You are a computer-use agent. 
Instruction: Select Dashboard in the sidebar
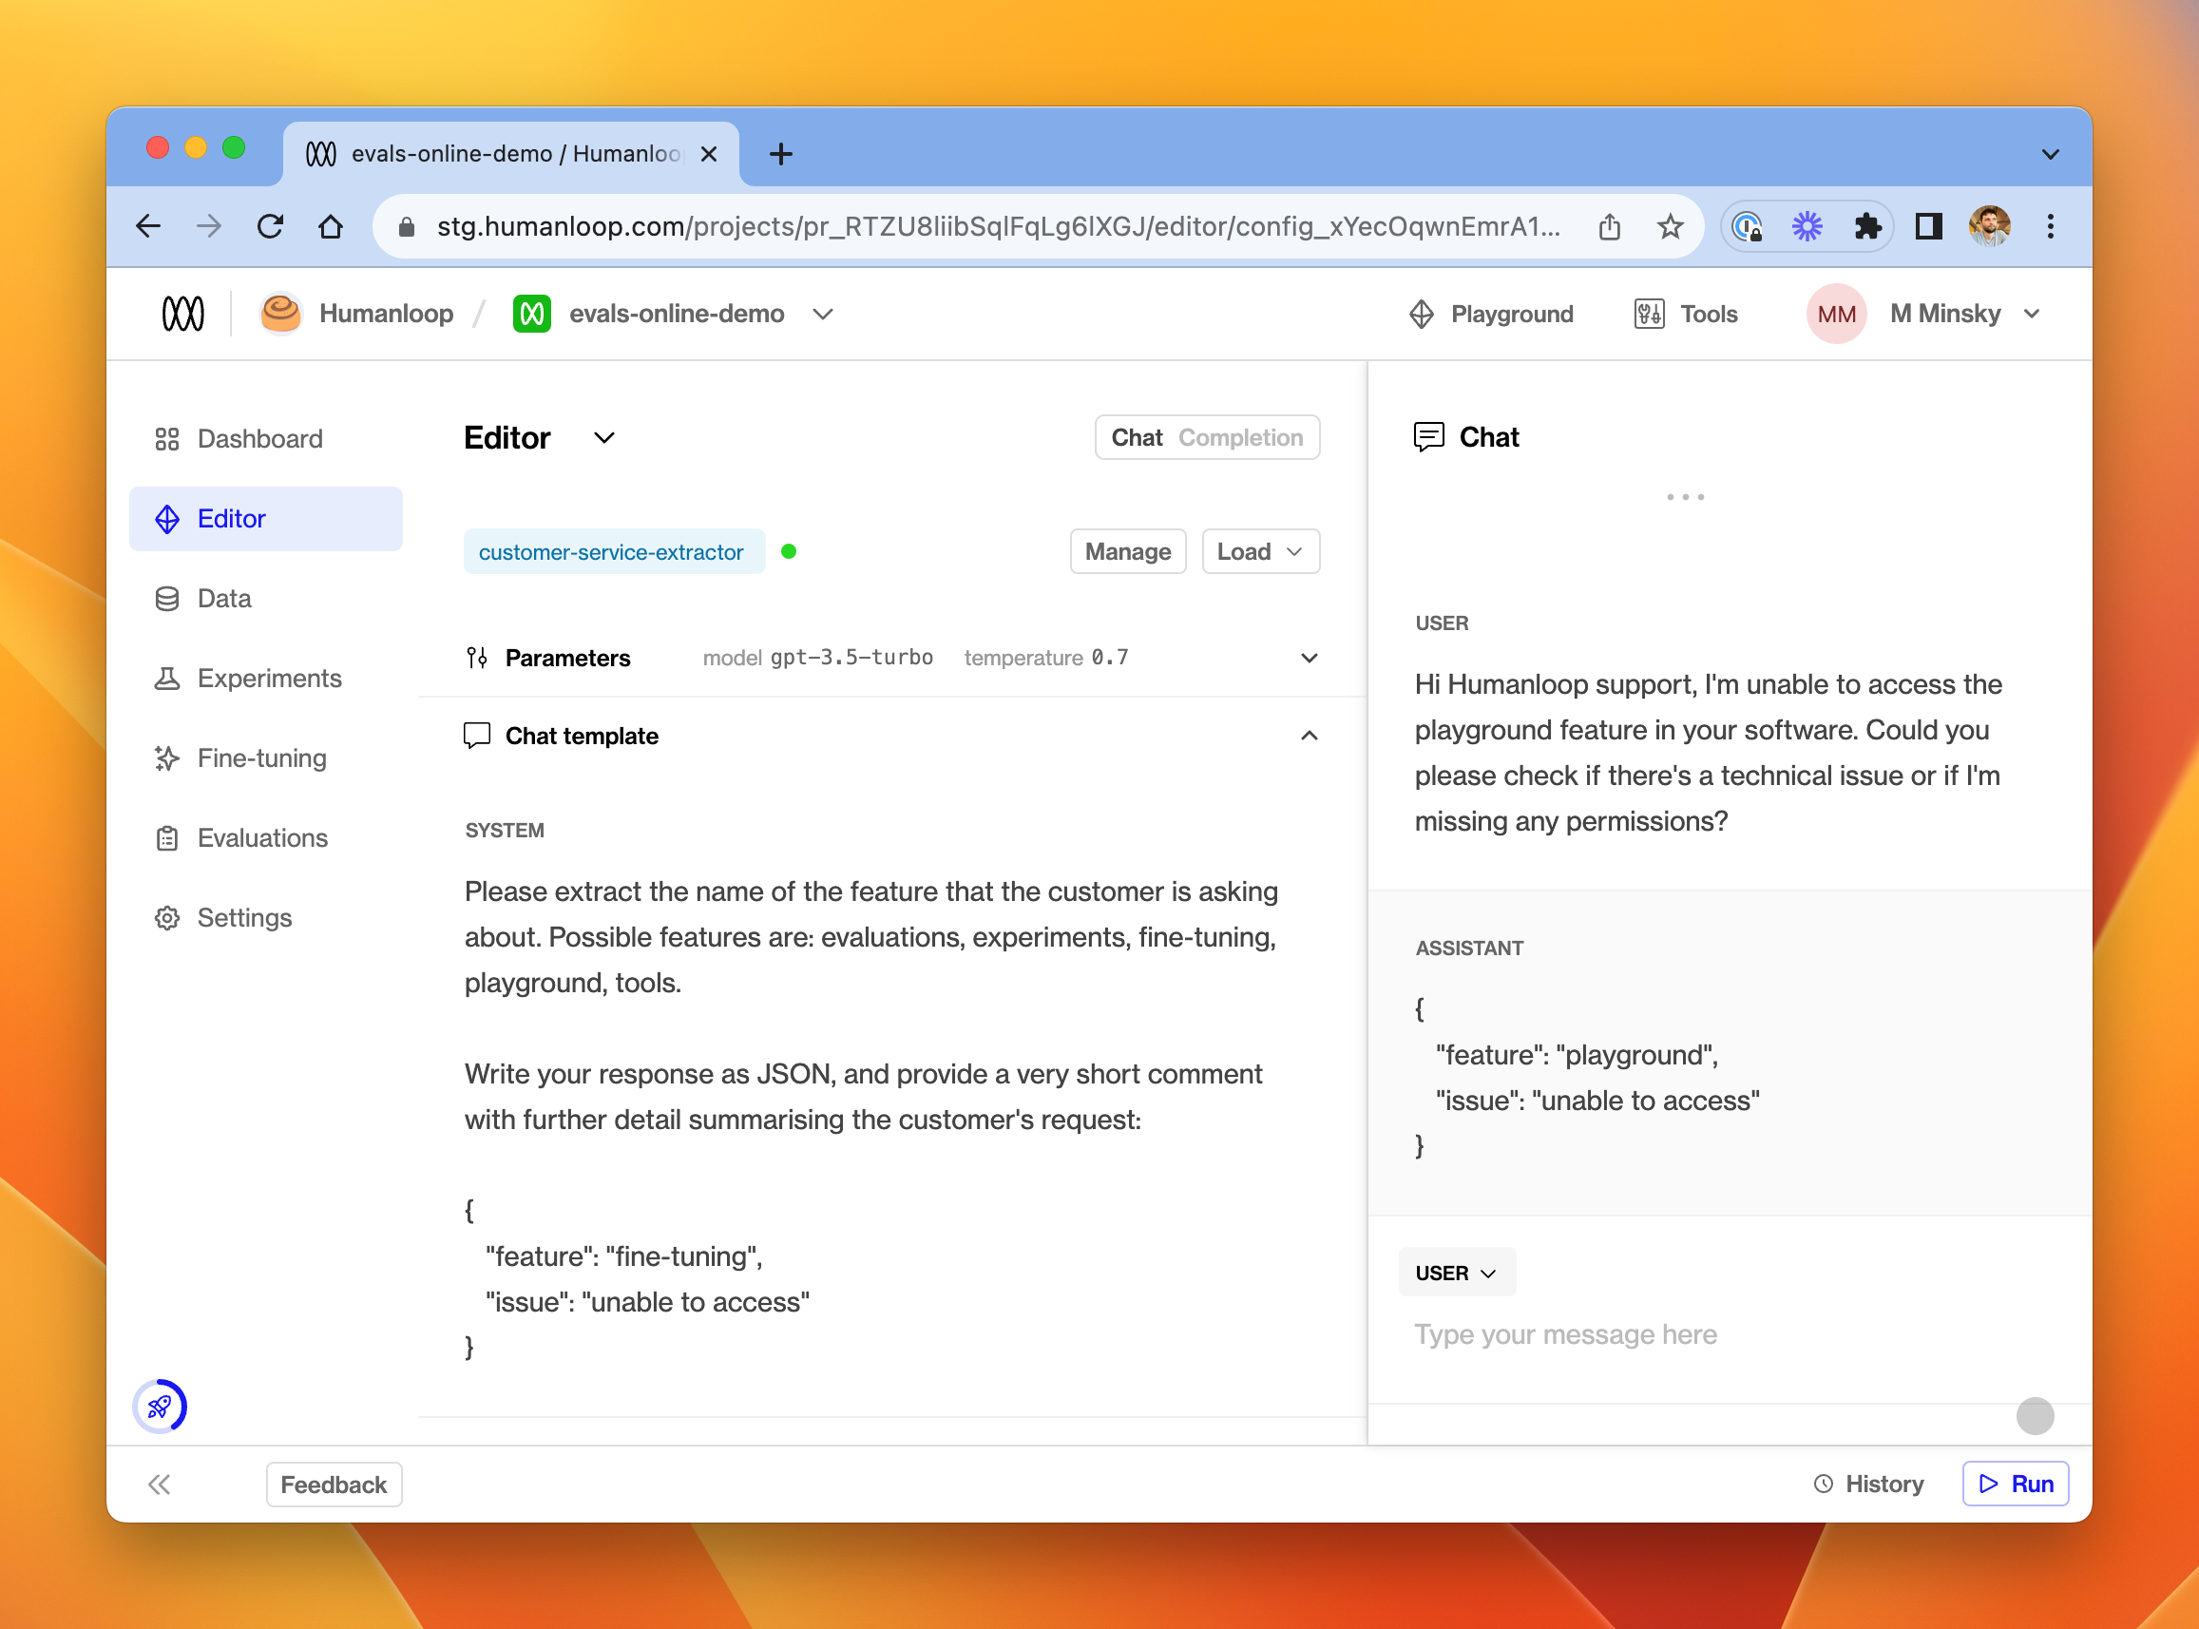tap(259, 438)
